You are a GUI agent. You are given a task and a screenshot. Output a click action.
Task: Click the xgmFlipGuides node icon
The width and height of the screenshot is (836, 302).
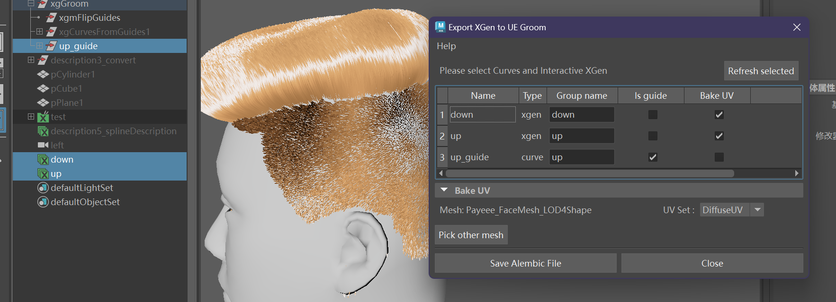pos(52,17)
